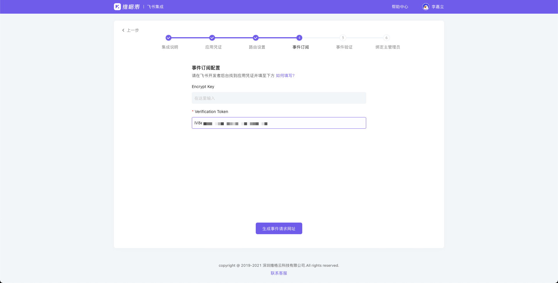Viewport: 558px width, 283px height.
Task: Select the step 4 circle 事件订阅
Action: pyautogui.click(x=299, y=38)
